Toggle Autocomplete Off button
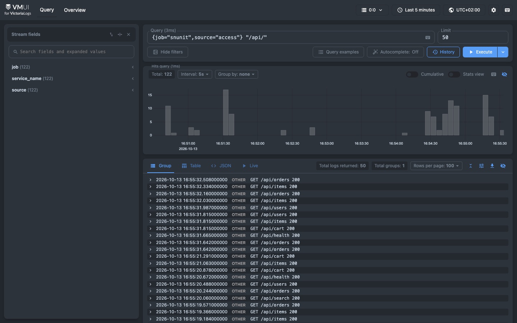The height and width of the screenshot is (323, 517). (395, 52)
